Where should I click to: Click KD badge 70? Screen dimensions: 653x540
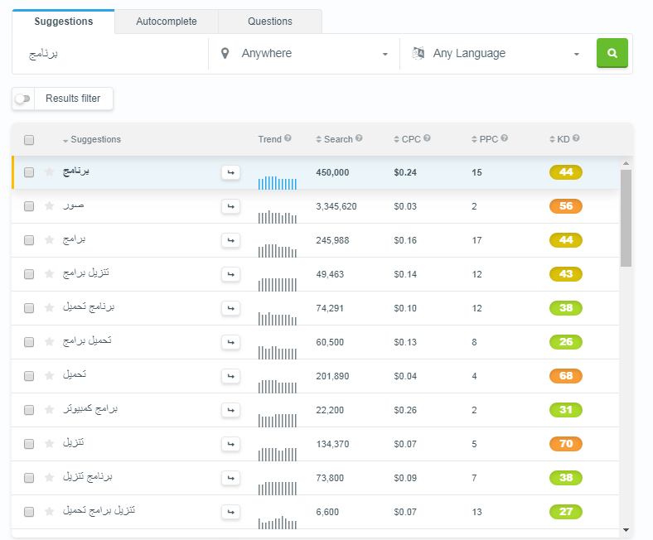click(x=565, y=444)
